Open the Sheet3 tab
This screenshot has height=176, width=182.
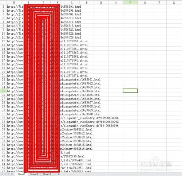pyautogui.click(x=47, y=174)
